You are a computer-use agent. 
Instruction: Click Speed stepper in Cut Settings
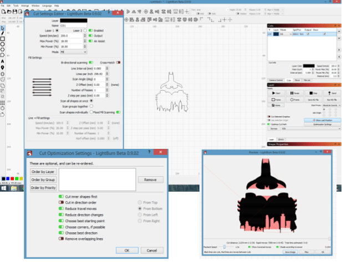pos(85,35)
